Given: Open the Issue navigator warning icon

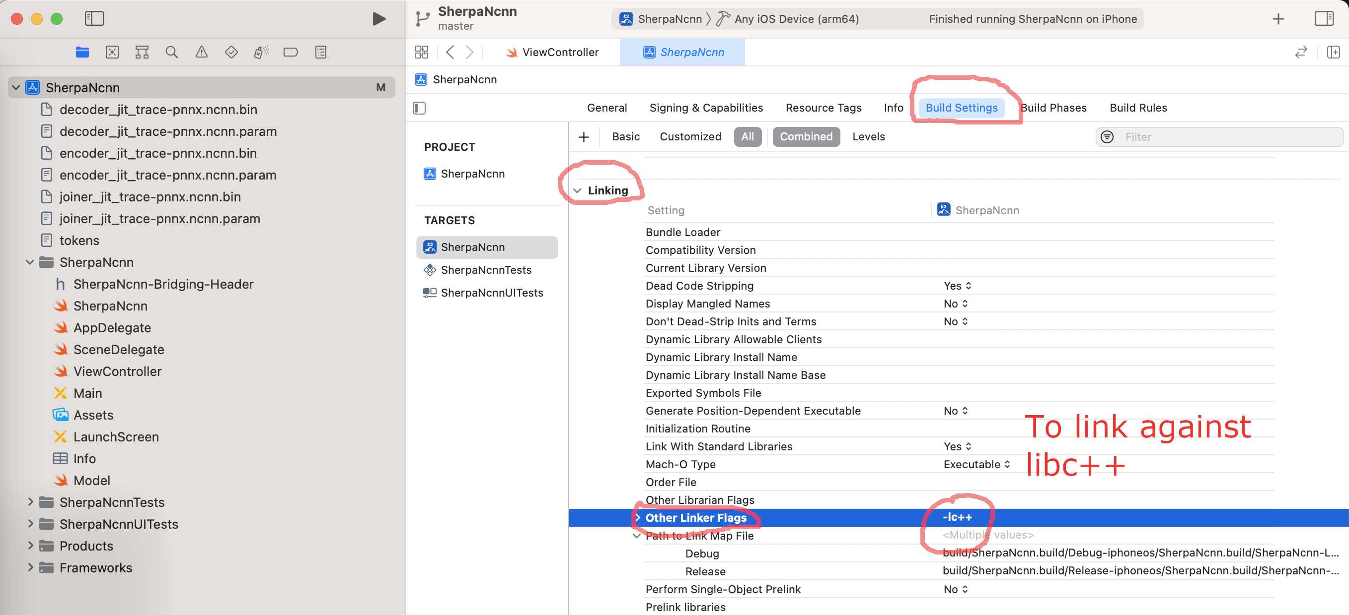Looking at the screenshot, I should 202,52.
